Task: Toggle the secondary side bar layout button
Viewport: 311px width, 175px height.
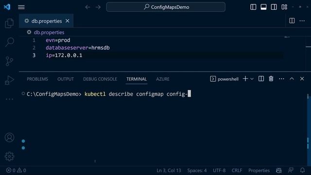Action: (x=274, y=7)
